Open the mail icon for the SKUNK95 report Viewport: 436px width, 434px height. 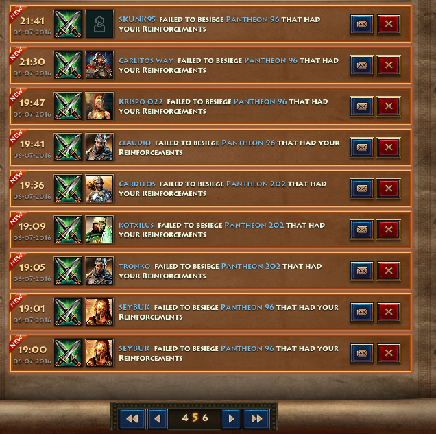[361, 24]
